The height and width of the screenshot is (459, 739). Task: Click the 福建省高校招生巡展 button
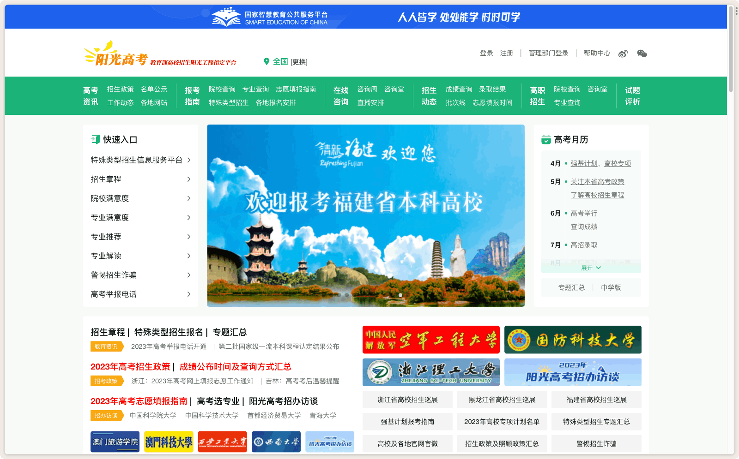click(596, 399)
